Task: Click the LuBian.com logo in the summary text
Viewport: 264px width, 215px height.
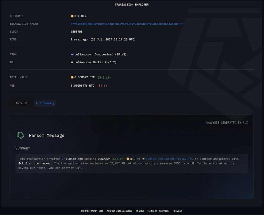Action: 63,159
